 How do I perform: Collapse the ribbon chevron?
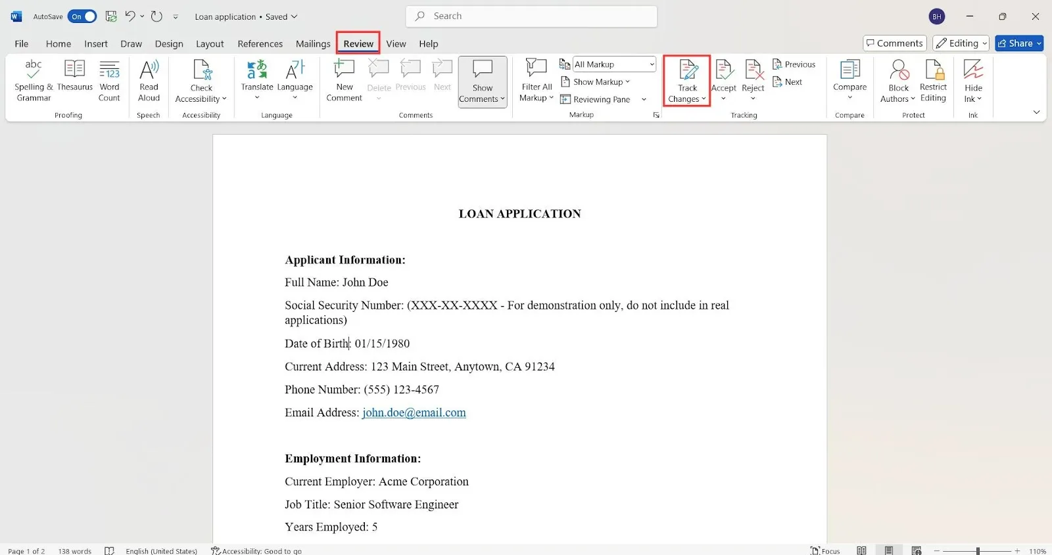click(1036, 112)
